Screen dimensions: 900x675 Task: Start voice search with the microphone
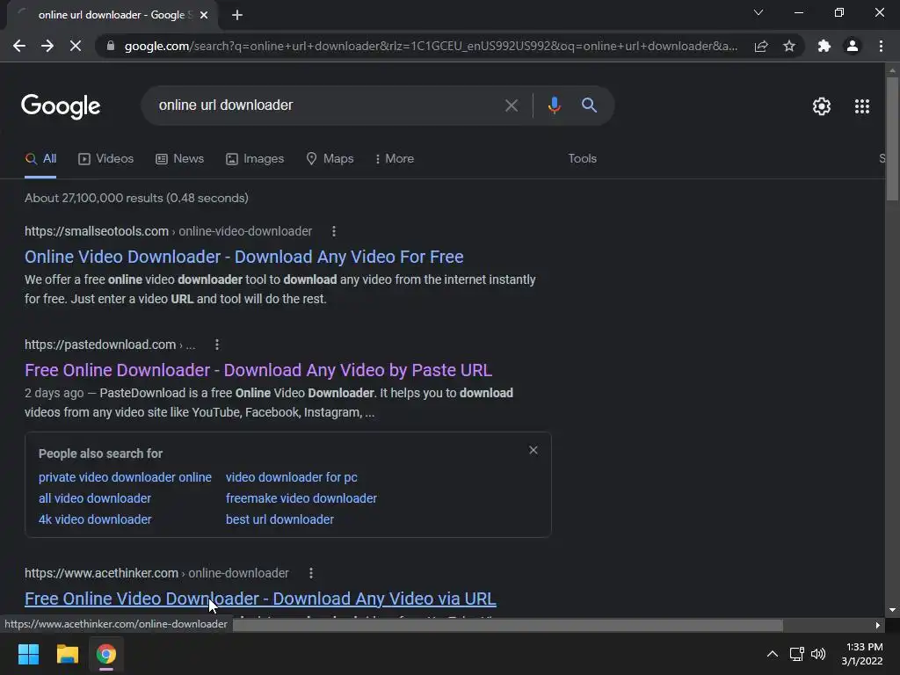[x=554, y=105]
